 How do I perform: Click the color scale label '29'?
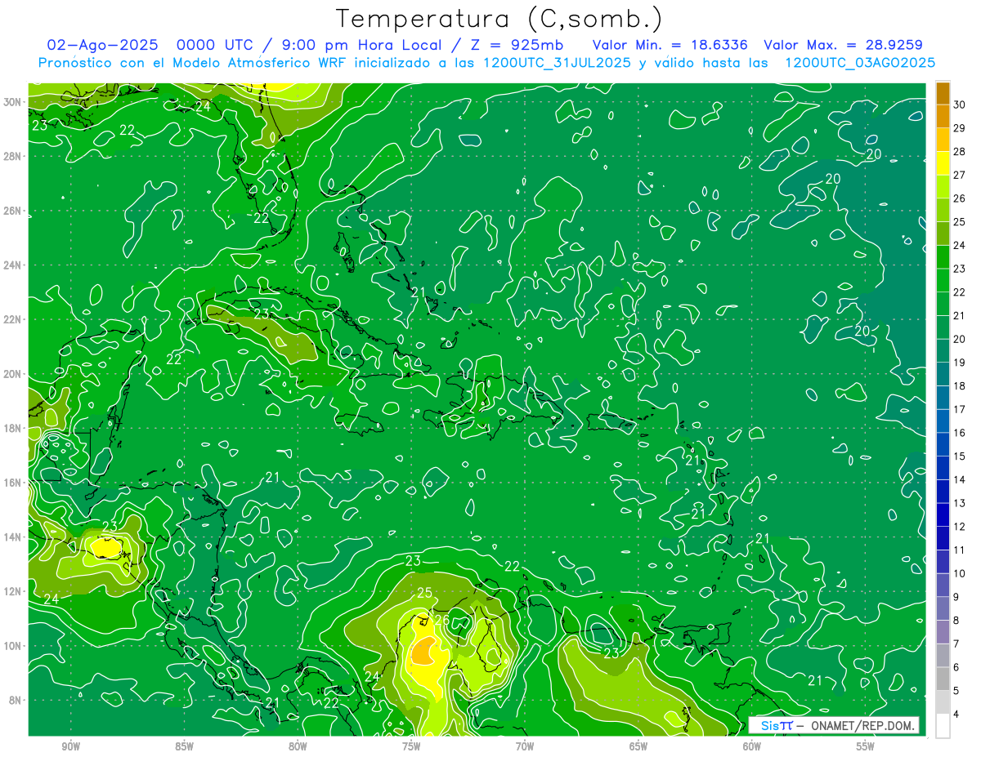click(x=960, y=127)
